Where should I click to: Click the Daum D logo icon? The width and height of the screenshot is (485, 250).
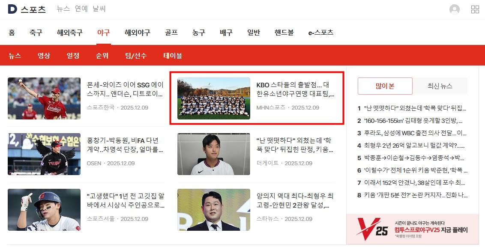pos(12,9)
